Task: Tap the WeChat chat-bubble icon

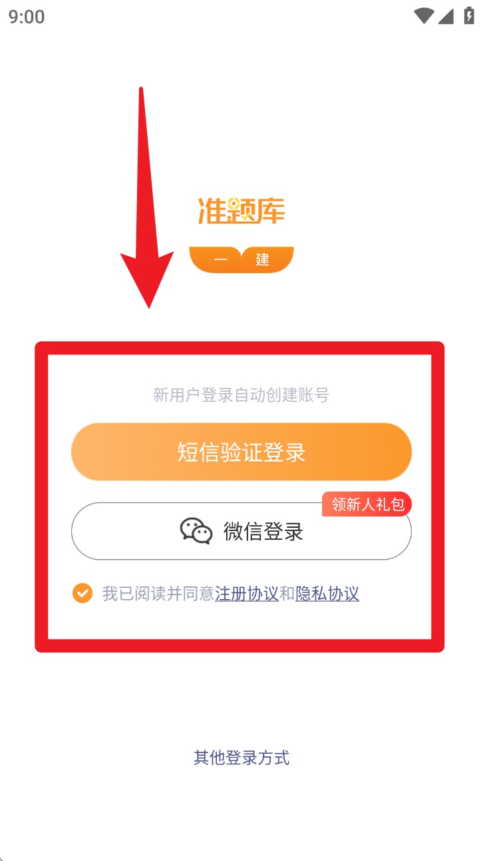Action: [196, 531]
